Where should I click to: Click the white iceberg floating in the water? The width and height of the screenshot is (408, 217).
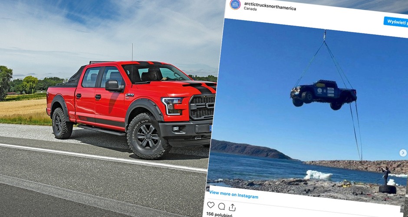pos(318,175)
